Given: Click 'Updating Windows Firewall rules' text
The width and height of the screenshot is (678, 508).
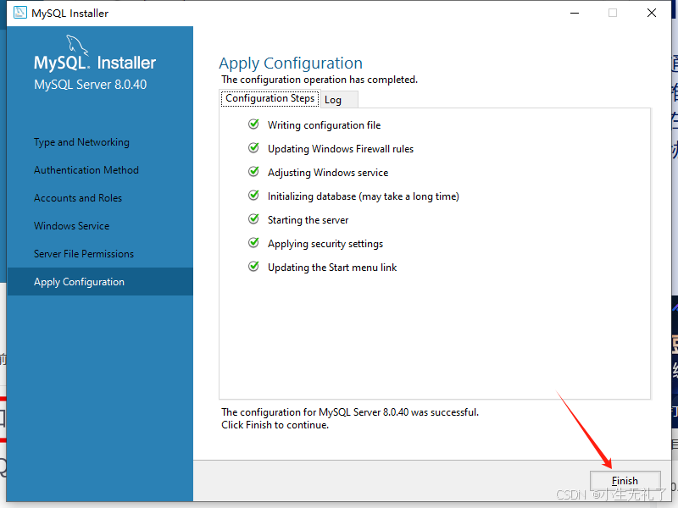Looking at the screenshot, I should [x=341, y=149].
